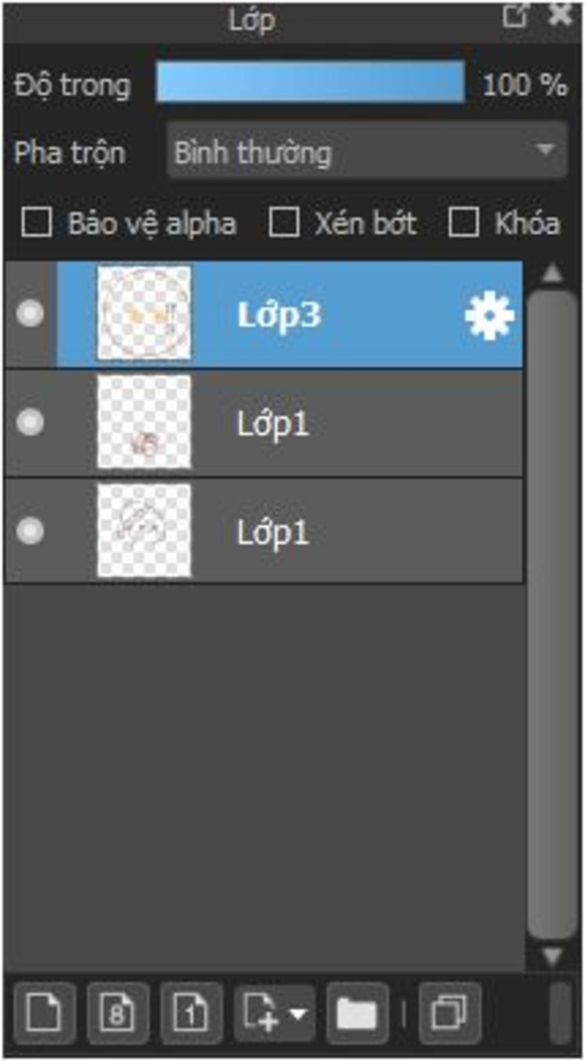Select the Lớp3 layer thumbnail
585x1061 pixels.
click(x=144, y=313)
